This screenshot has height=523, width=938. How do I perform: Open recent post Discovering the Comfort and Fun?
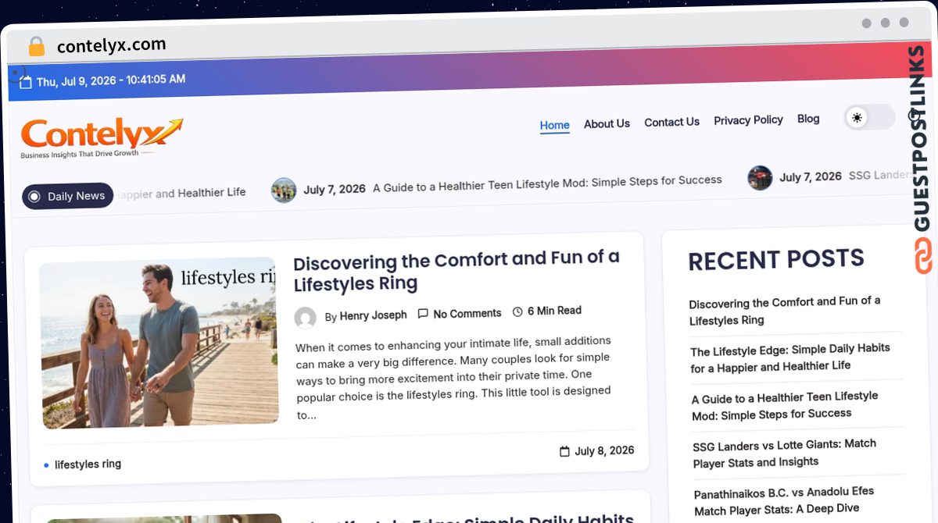[x=785, y=310]
